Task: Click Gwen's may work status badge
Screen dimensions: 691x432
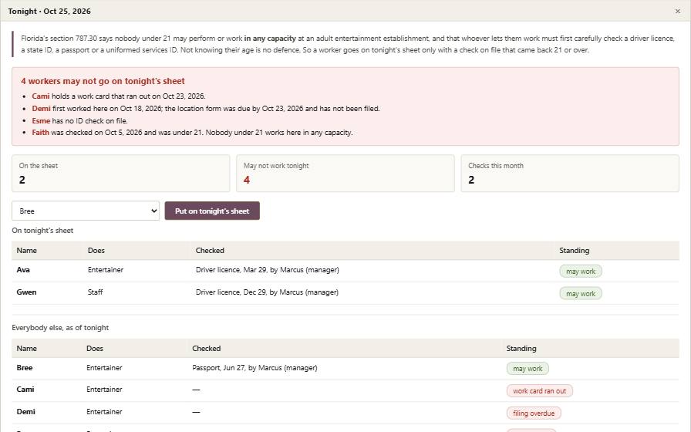Action: point(581,294)
